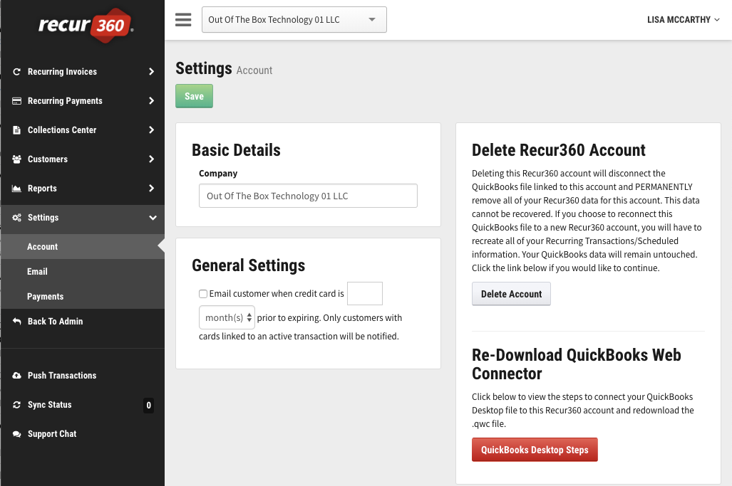Open Sync Status page

coord(83,405)
